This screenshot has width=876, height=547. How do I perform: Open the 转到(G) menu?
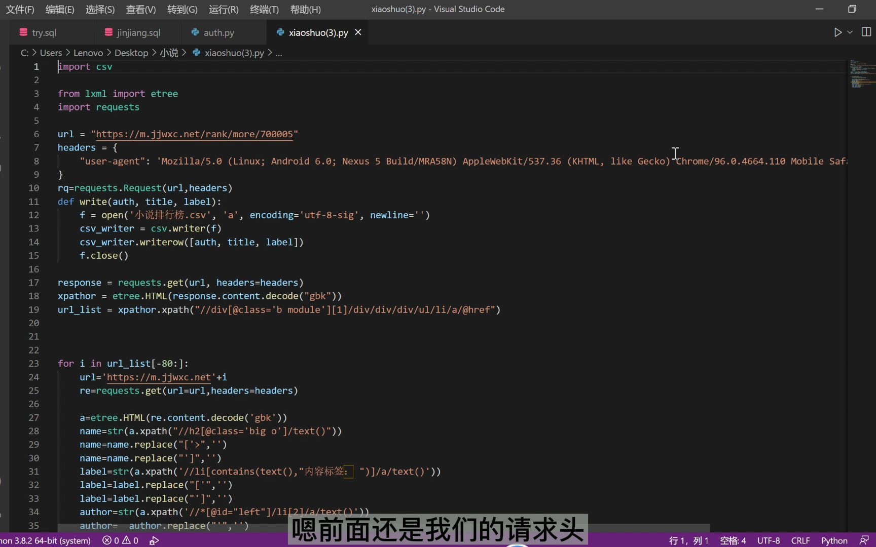coord(182,9)
